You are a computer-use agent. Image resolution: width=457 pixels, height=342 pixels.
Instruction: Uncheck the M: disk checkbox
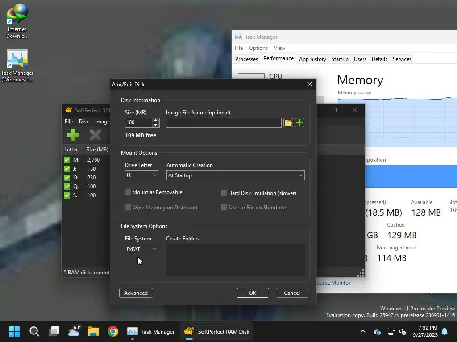pyautogui.click(x=67, y=160)
